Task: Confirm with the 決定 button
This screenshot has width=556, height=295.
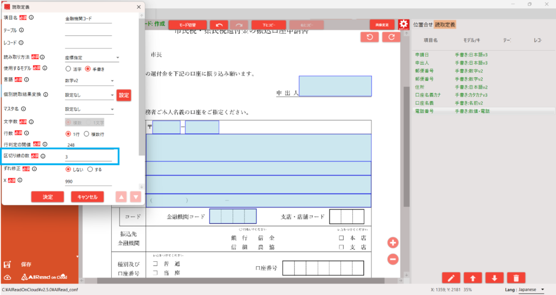Action: [x=48, y=197]
